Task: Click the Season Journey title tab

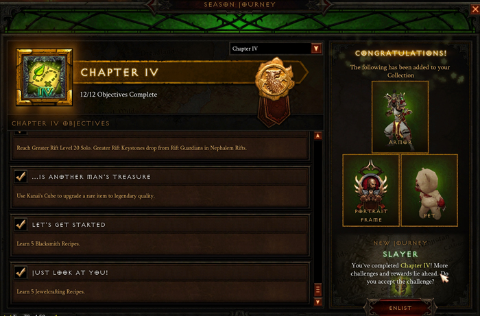Action: (x=240, y=5)
